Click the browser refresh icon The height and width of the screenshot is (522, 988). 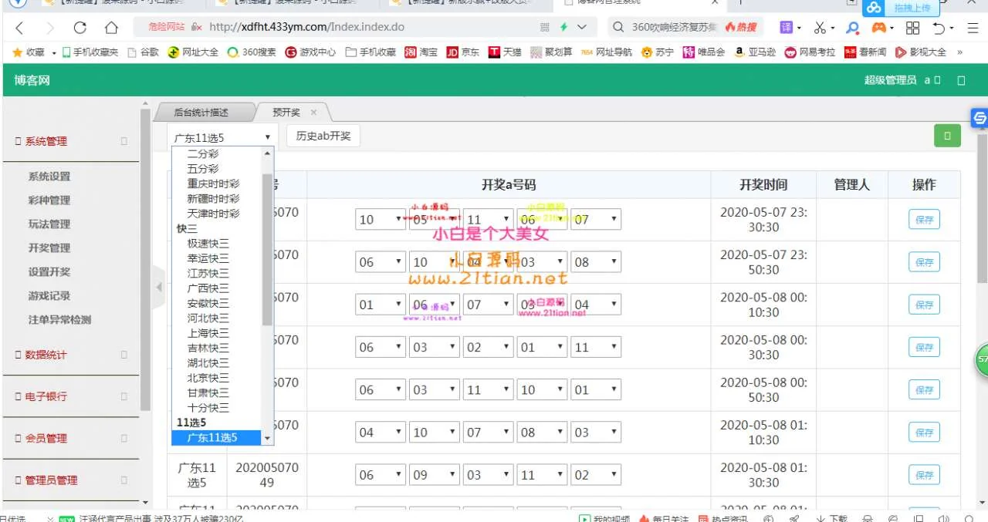[80, 28]
